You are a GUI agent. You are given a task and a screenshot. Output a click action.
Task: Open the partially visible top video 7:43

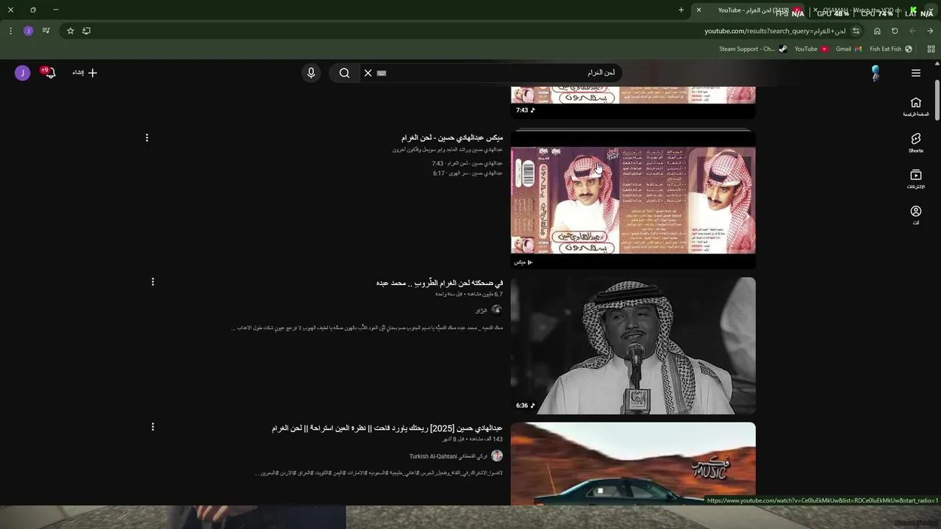coord(633,101)
